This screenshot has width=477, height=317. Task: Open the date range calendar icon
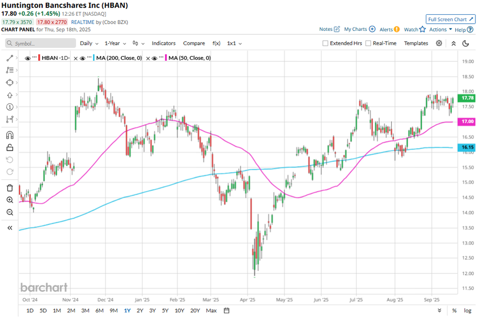coord(226,310)
